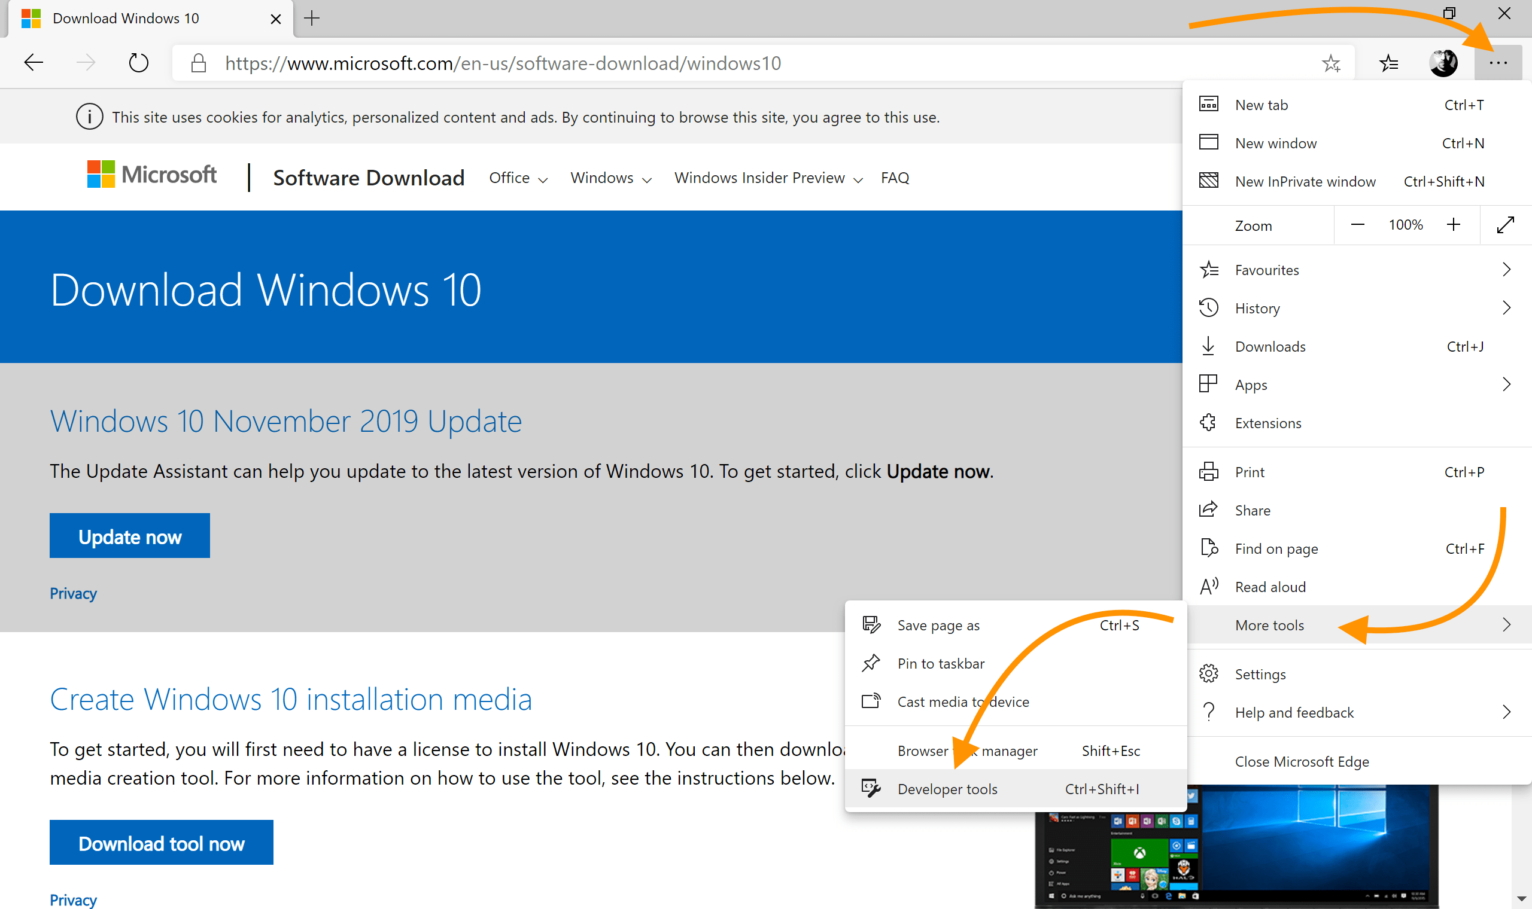Screen dimensions: 1532x909
Task: Click the Forward navigation arrow
Action: (x=86, y=62)
